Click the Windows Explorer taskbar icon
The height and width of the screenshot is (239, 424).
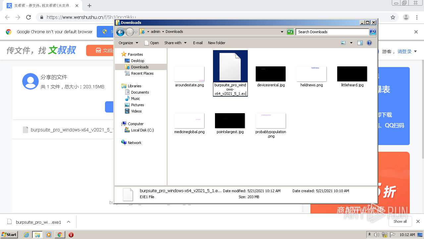coord(37,235)
